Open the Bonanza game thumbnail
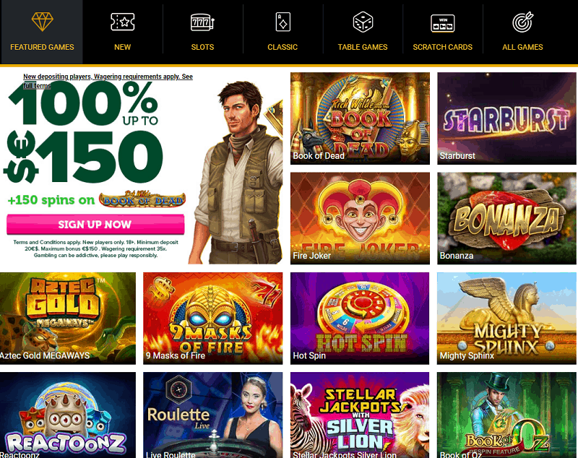The width and height of the screenshot is (578, 458). pos(506,218)
